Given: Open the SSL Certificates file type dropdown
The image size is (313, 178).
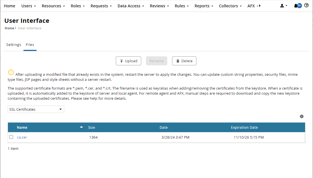Looking at the screenshot, I should coord(36,109).
